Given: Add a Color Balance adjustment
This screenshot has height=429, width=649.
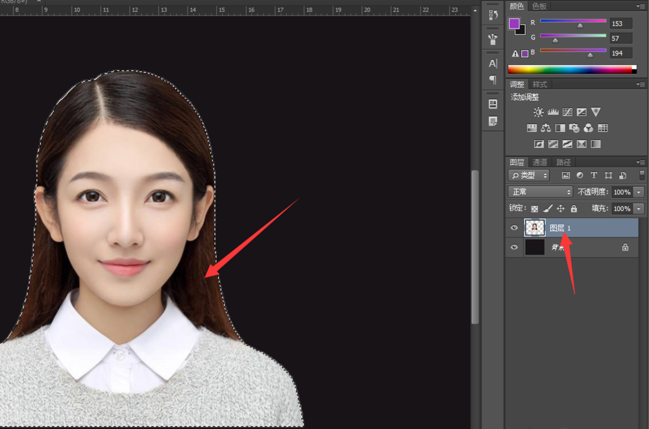Looking at the screenshot, I should point(546,128).
